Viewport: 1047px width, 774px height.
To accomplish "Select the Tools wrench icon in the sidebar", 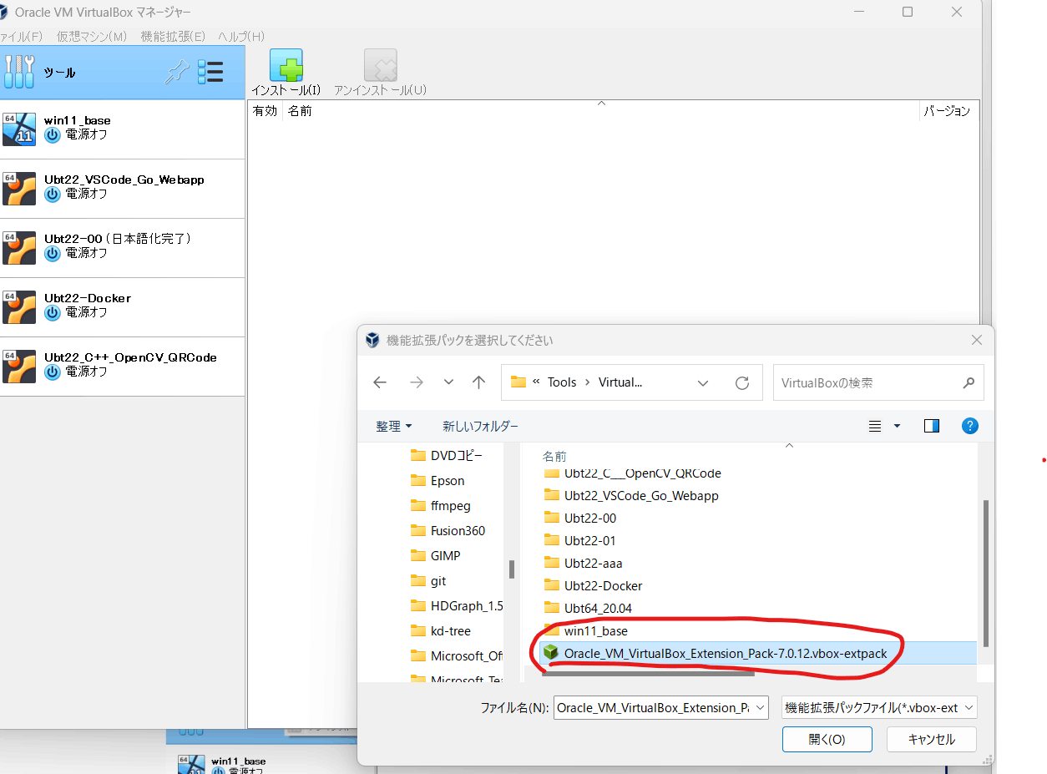I will [19, 73].
